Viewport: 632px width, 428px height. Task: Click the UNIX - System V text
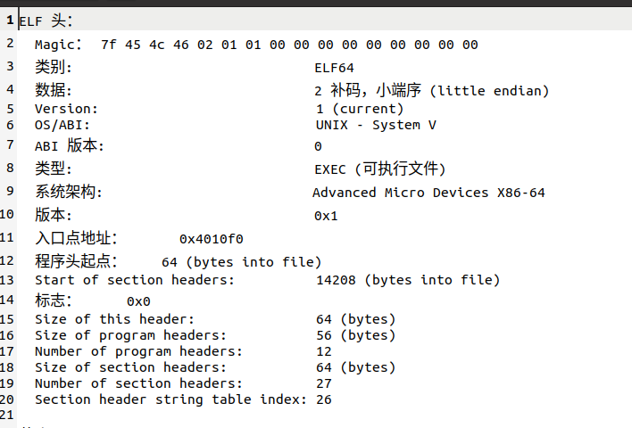tap(376, 125)
